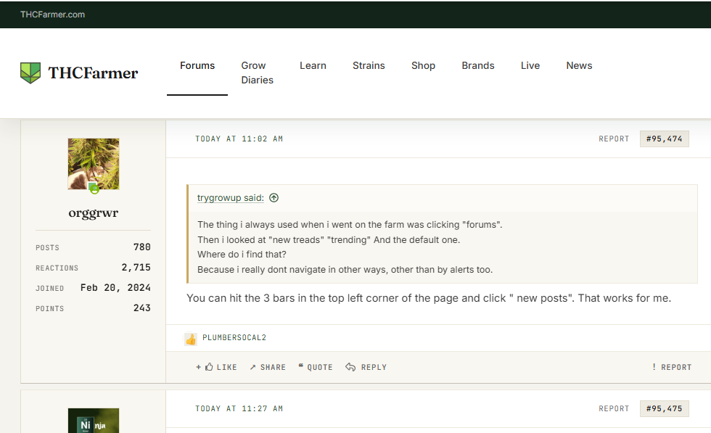Image resolution: width=711 pixels, height=433 pixels.
Task: Navigate to the Shop page
Action: (423, 65)
